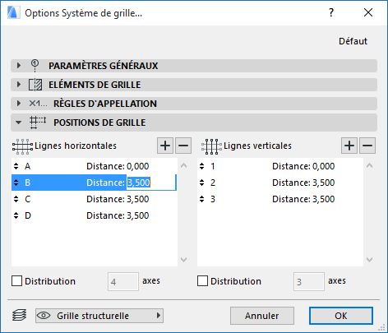Click Distance 3,500 of horizontal line D
388x333 pixels.
[118, 215]
